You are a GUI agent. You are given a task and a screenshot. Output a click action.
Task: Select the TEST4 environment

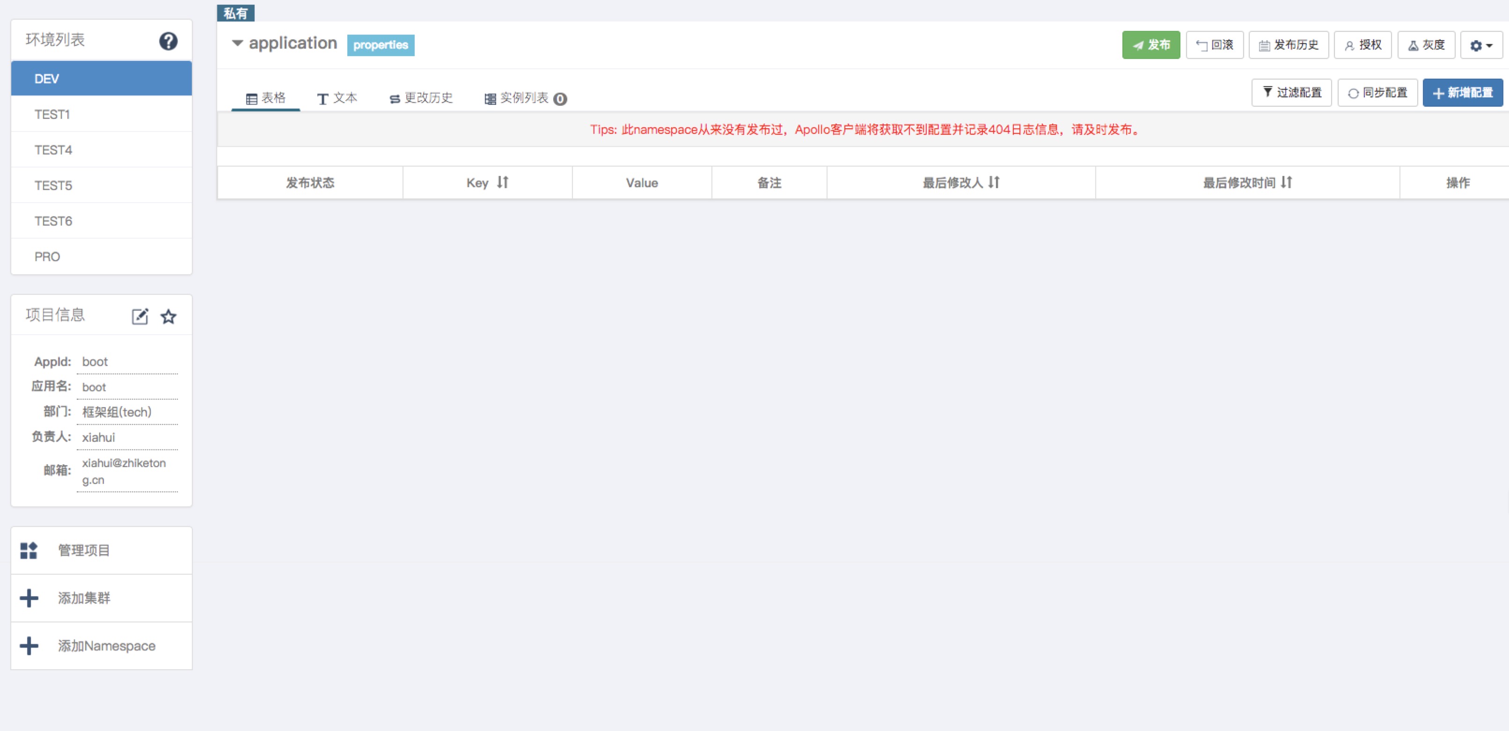click(x=53, y=150)
